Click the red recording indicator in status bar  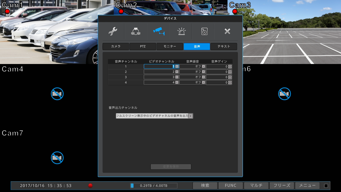tap(90, 186)
